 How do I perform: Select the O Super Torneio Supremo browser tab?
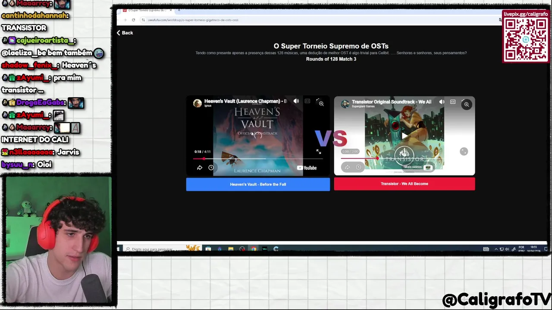(x=147, y=10)
